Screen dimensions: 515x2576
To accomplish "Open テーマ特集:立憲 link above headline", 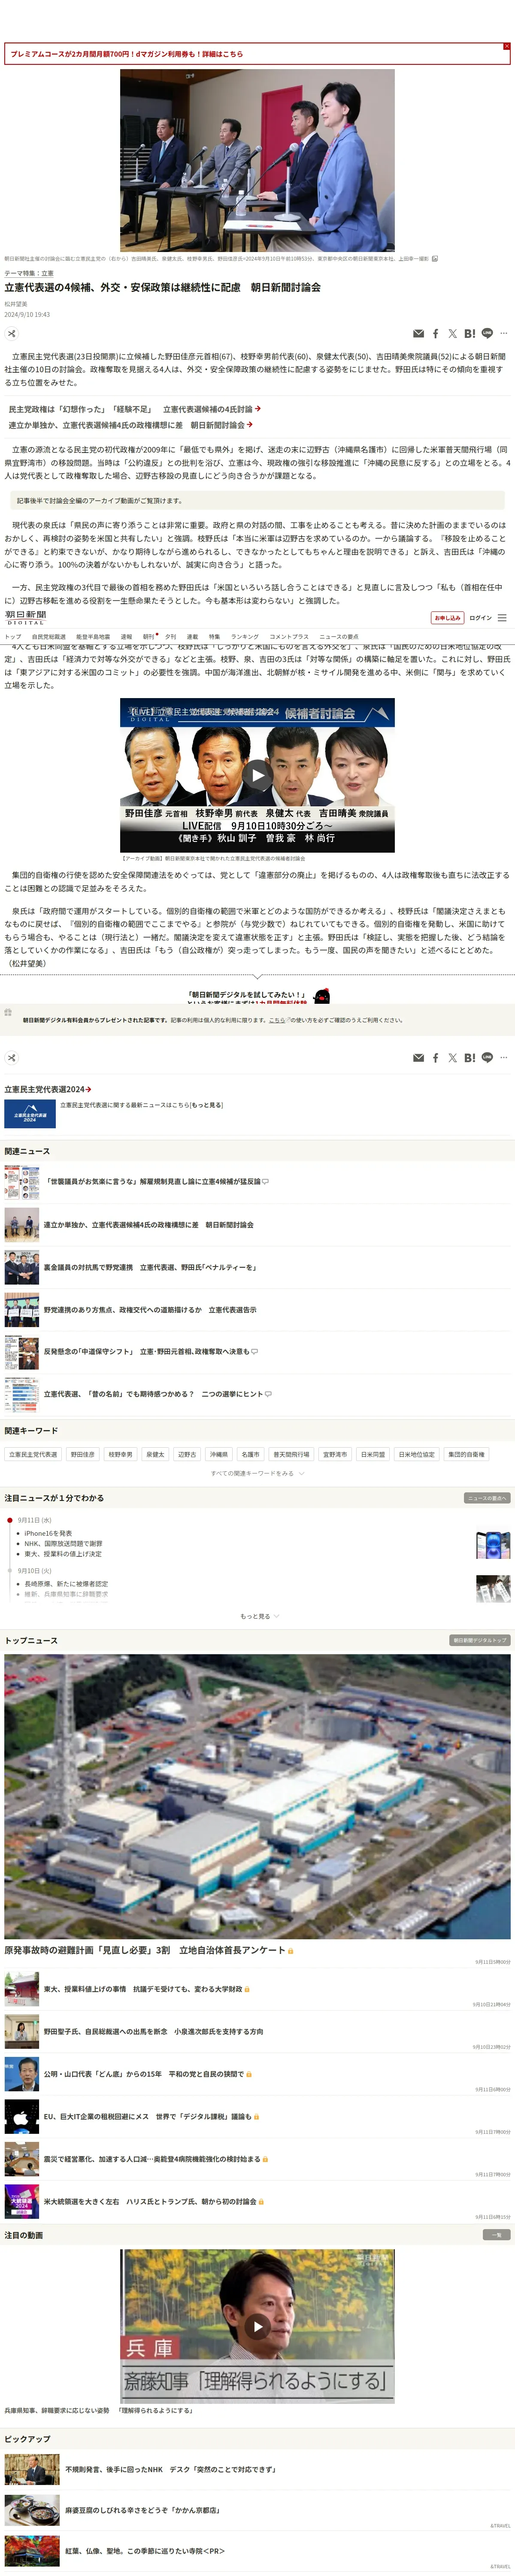I will coord(29,273).
